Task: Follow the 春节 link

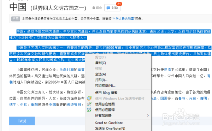Action: [182, 98]
